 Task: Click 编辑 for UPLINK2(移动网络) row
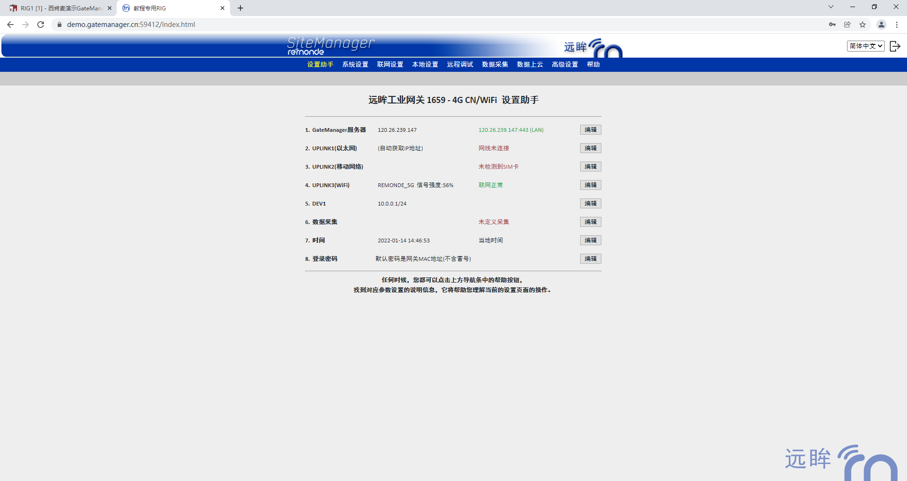(x=590, y=167)
